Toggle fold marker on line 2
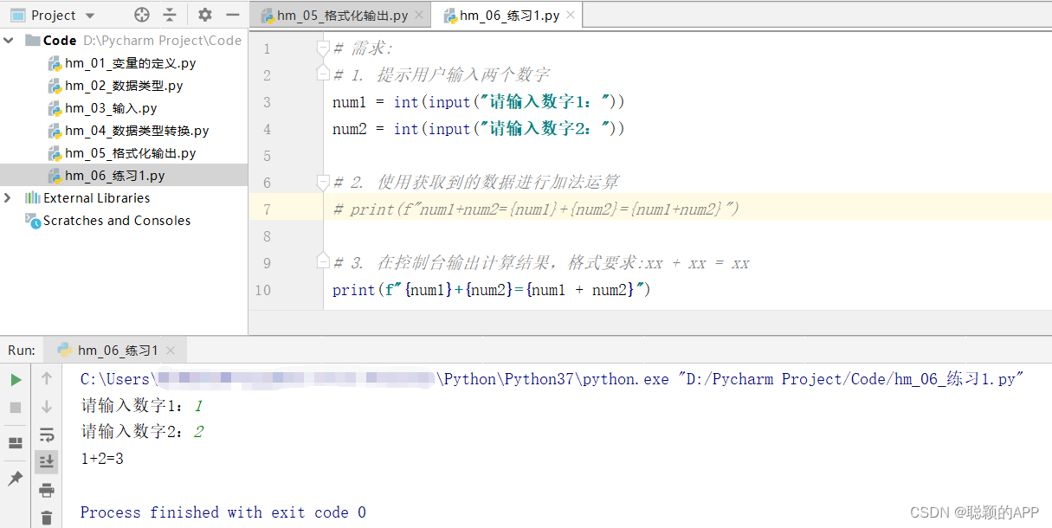 (323, 74)
